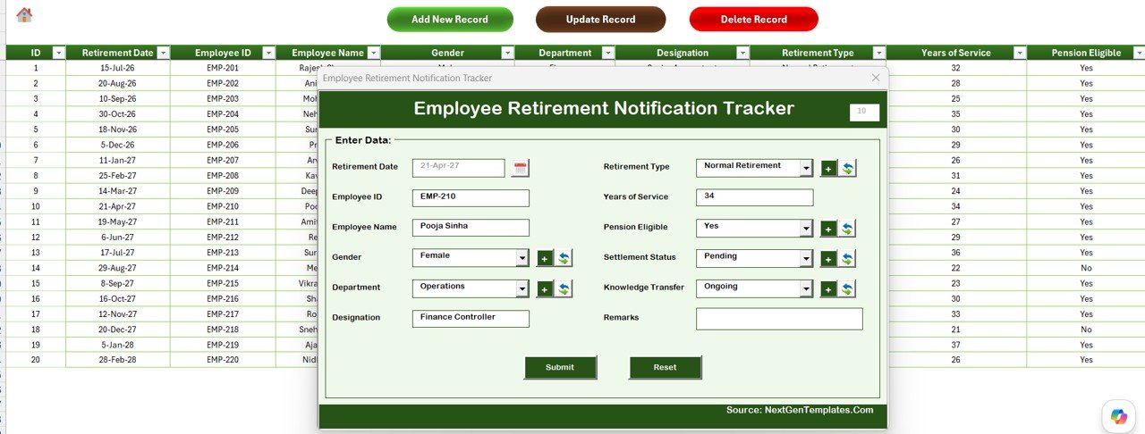Select the Years of Service cell showing 36
The width and height of the screenshot is (1145, 434).
coord(956,253)
